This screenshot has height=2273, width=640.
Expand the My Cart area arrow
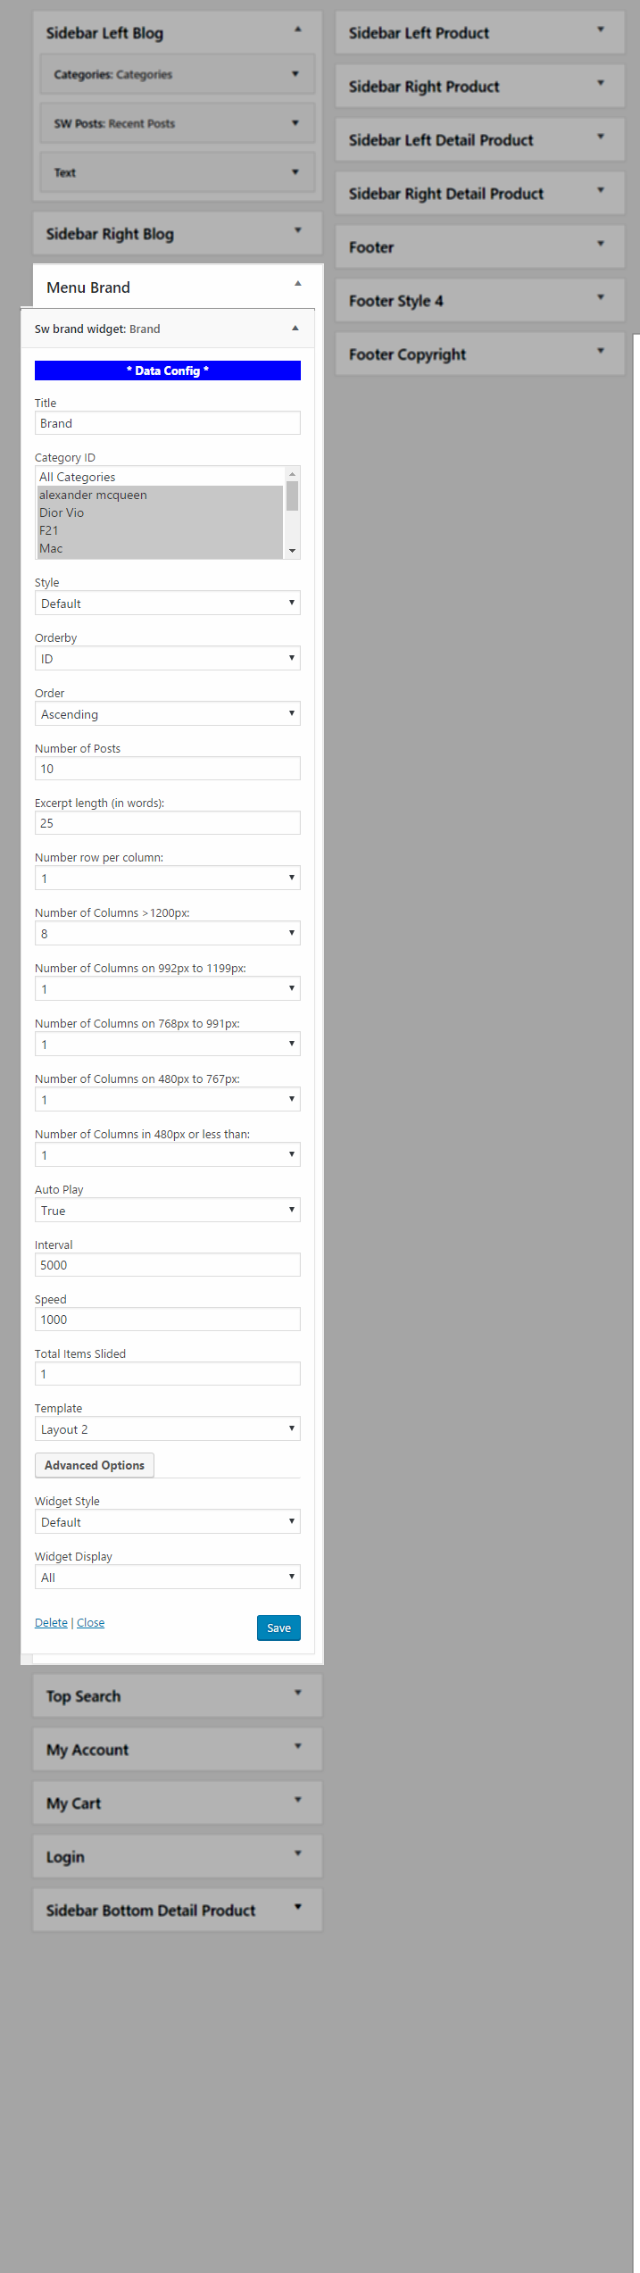pyautogui.click(x=298, y=1800)
